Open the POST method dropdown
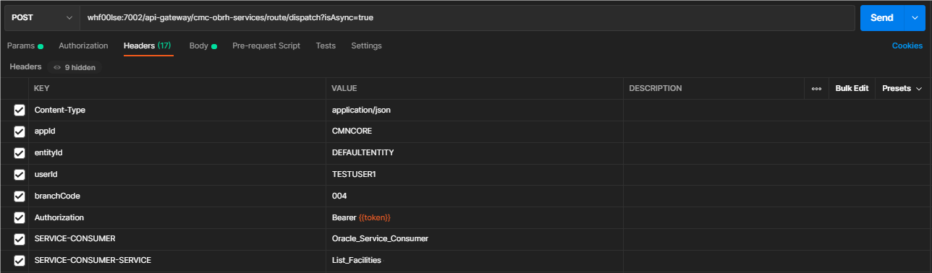 [x=41, y=17]
